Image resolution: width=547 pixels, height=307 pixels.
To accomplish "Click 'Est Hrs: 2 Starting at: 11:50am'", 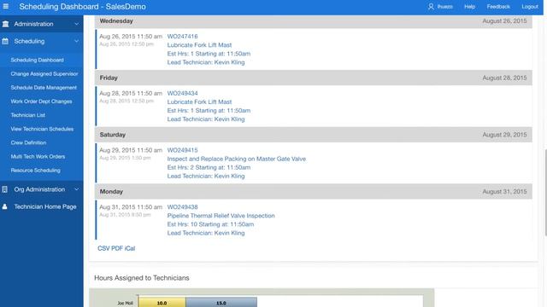I will point(209,167).
